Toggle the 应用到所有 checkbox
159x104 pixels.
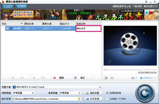107,93
